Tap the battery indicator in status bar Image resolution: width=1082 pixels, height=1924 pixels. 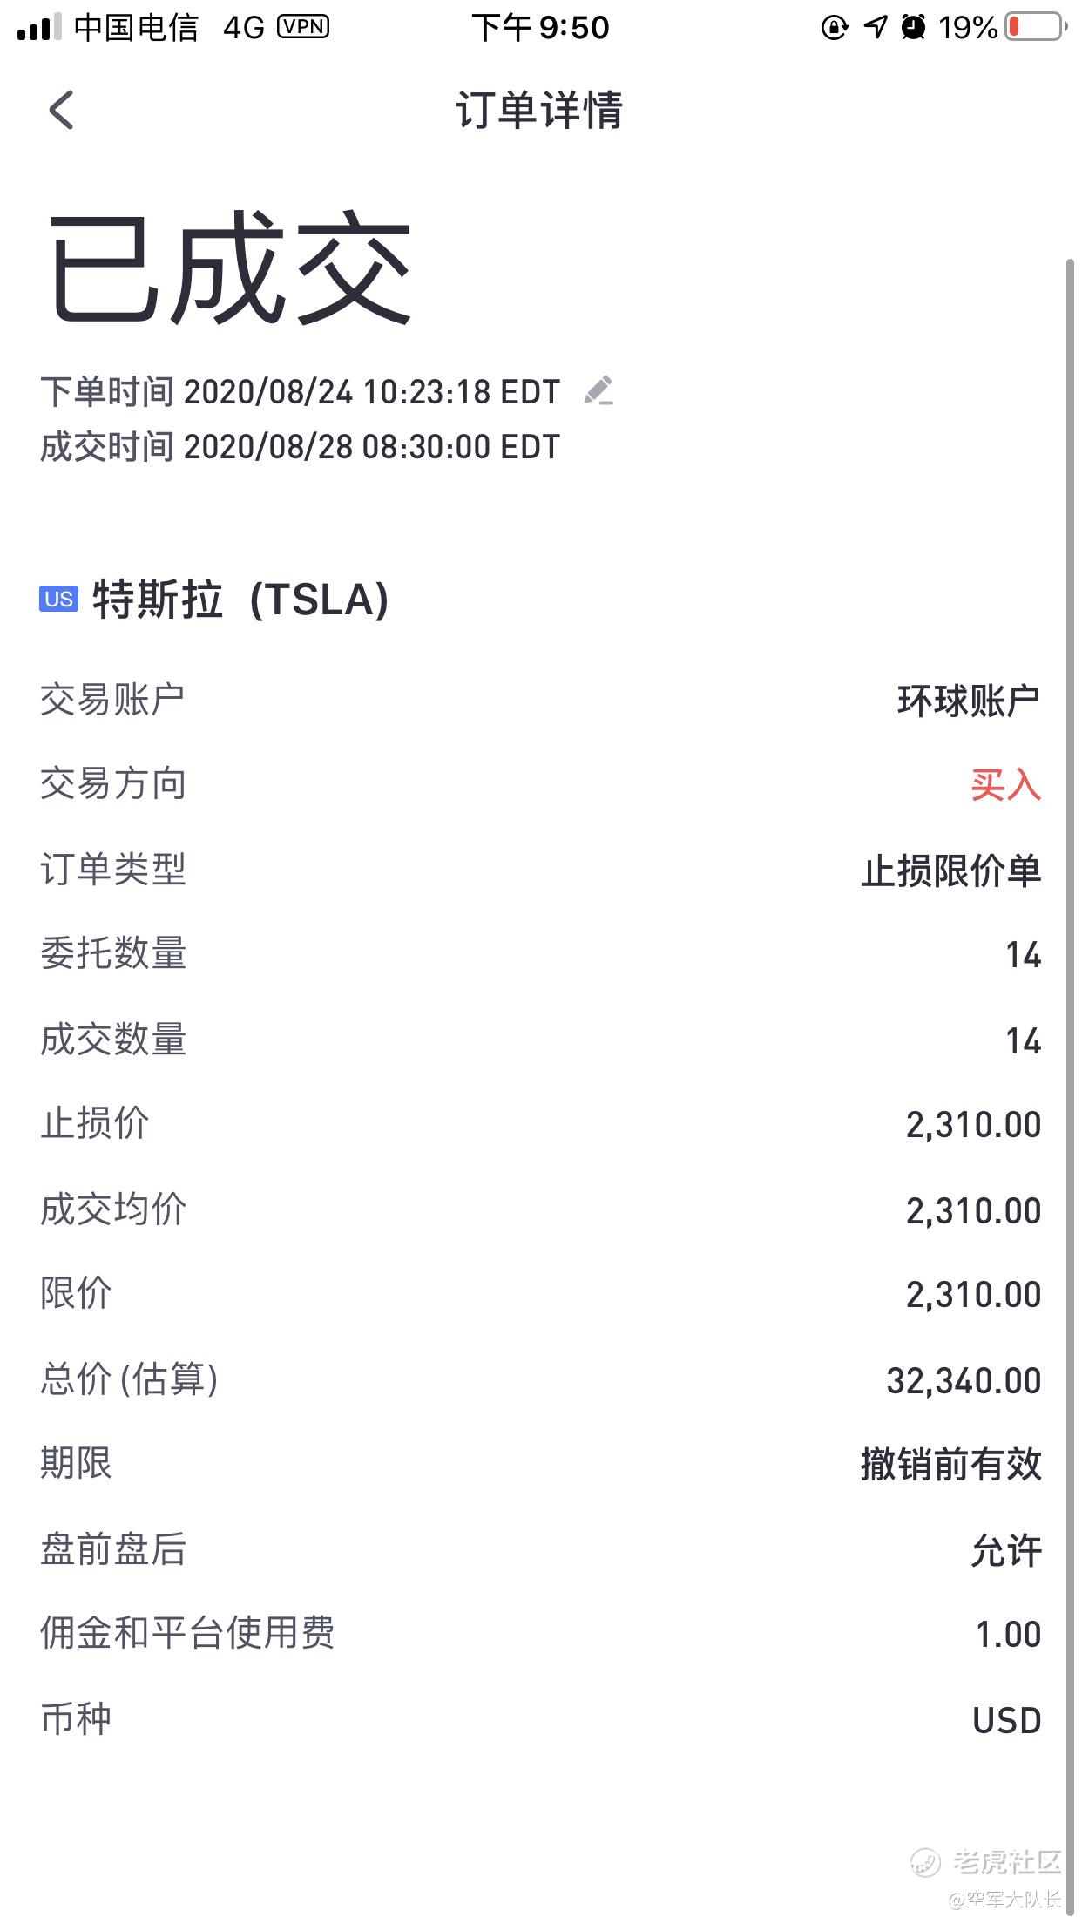coord(1035,27)
